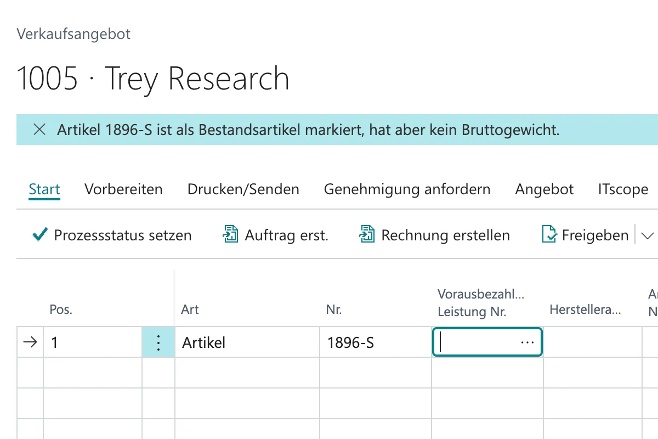Click the Herstellera... cell in row 1
The height and width of the screenshot is (439, 658).
pyautogui.click(x=593, y=342)
